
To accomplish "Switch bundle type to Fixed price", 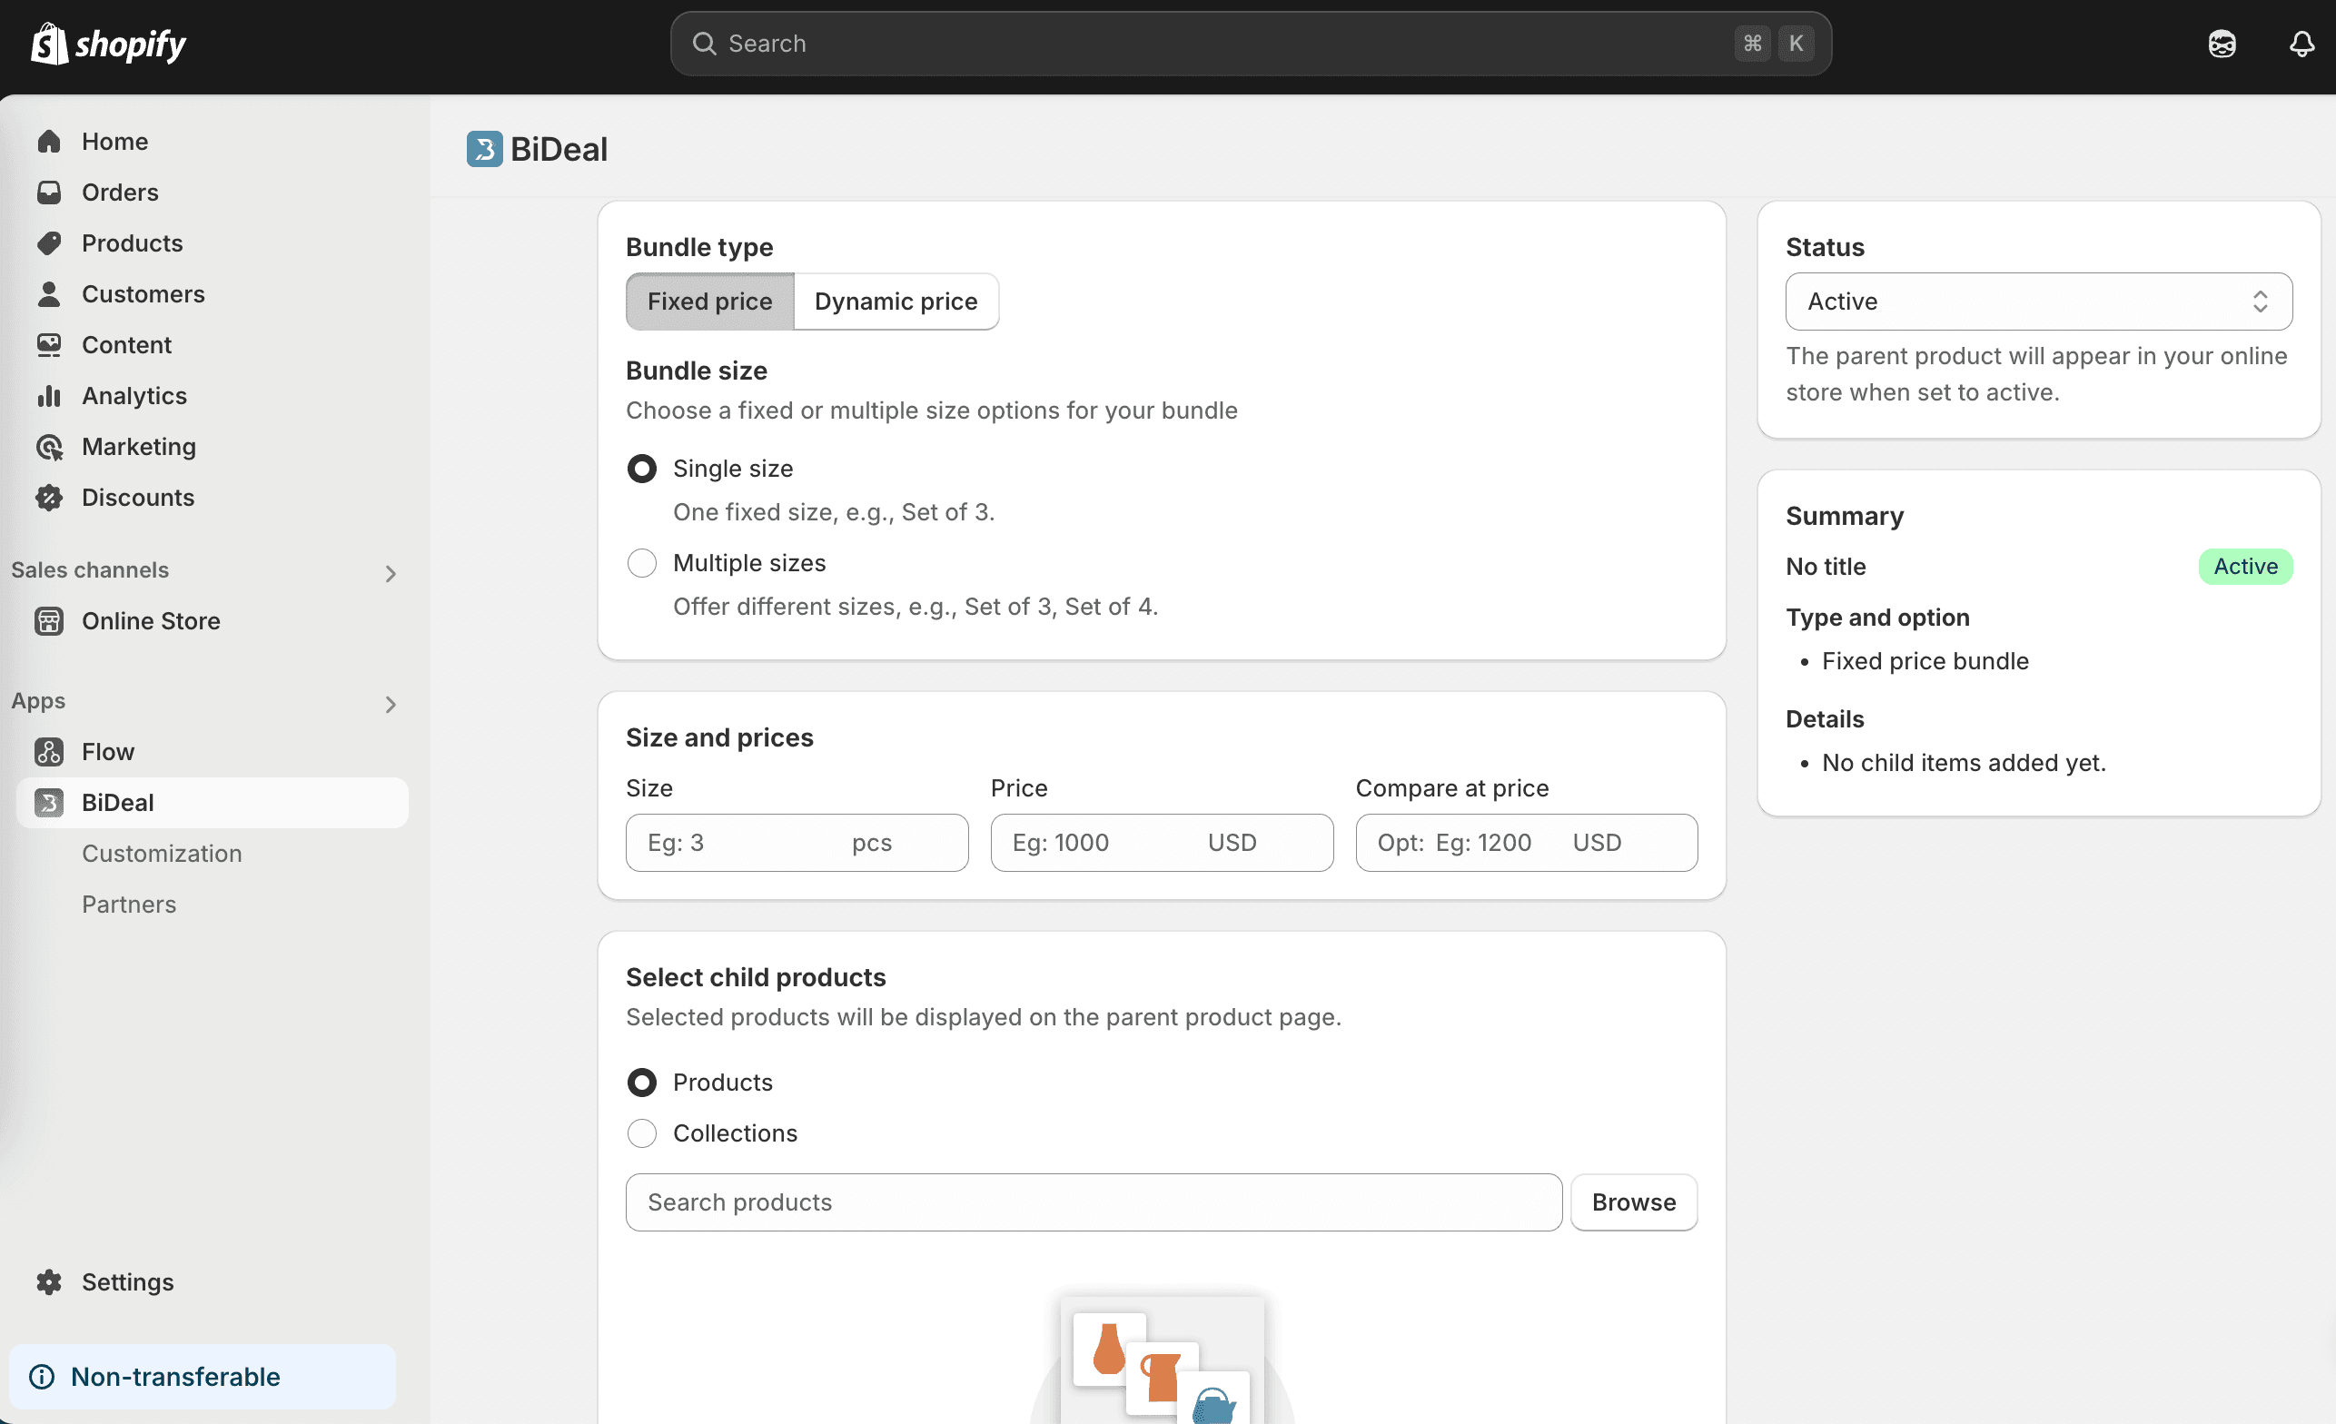I will (710, 302).
